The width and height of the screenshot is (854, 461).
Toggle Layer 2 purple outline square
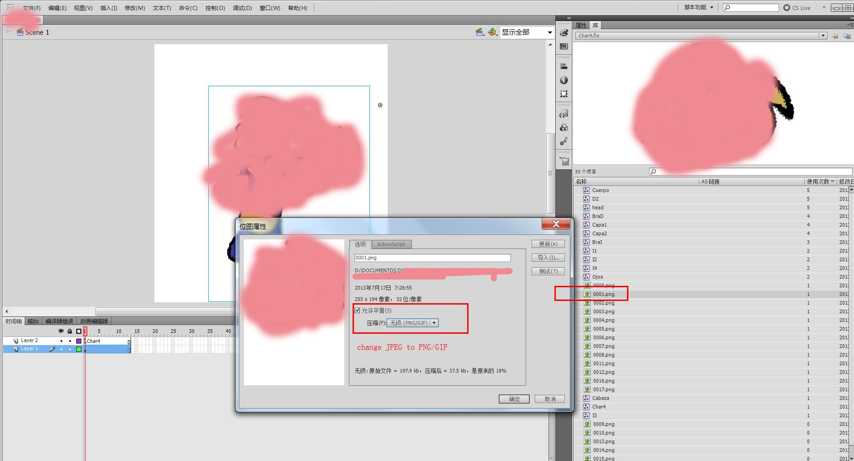click(79, 341)
